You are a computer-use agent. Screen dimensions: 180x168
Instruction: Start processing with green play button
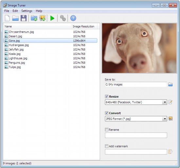point(52,18)
